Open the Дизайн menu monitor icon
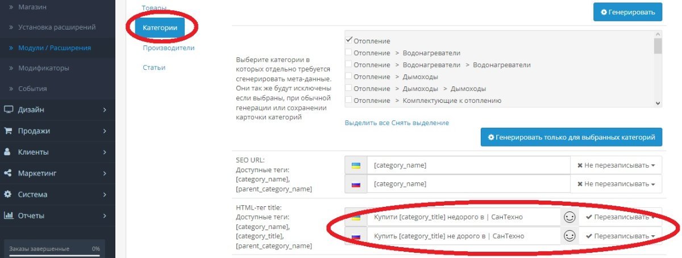Image resolution: width=682 pixels, height=258 pixels. coord(9,110)
